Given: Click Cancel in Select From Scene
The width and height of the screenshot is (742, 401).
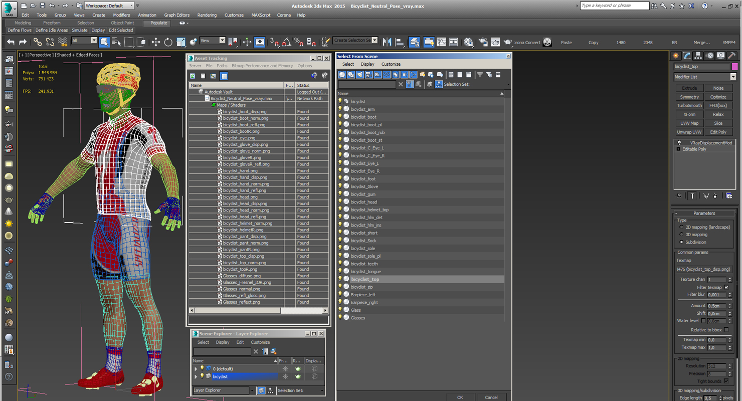Looking at the screenshot, I should point(491,397).
